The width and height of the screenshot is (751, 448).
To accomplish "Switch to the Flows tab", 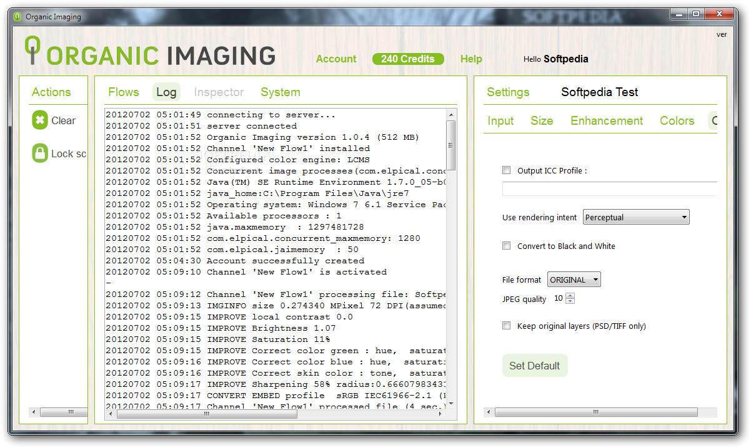I will [x=123, y=92].
